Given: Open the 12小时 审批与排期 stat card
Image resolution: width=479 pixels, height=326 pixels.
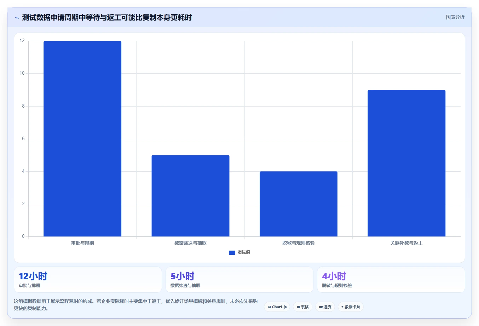Looking at the screenshot, I should click(x=88, y=280).
